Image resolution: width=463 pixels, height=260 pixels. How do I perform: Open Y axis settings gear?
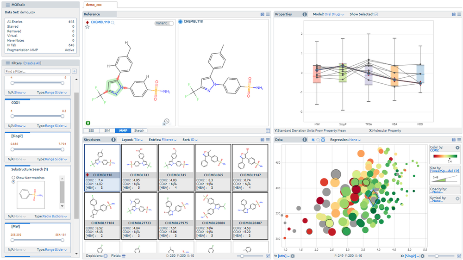point(293,256)
